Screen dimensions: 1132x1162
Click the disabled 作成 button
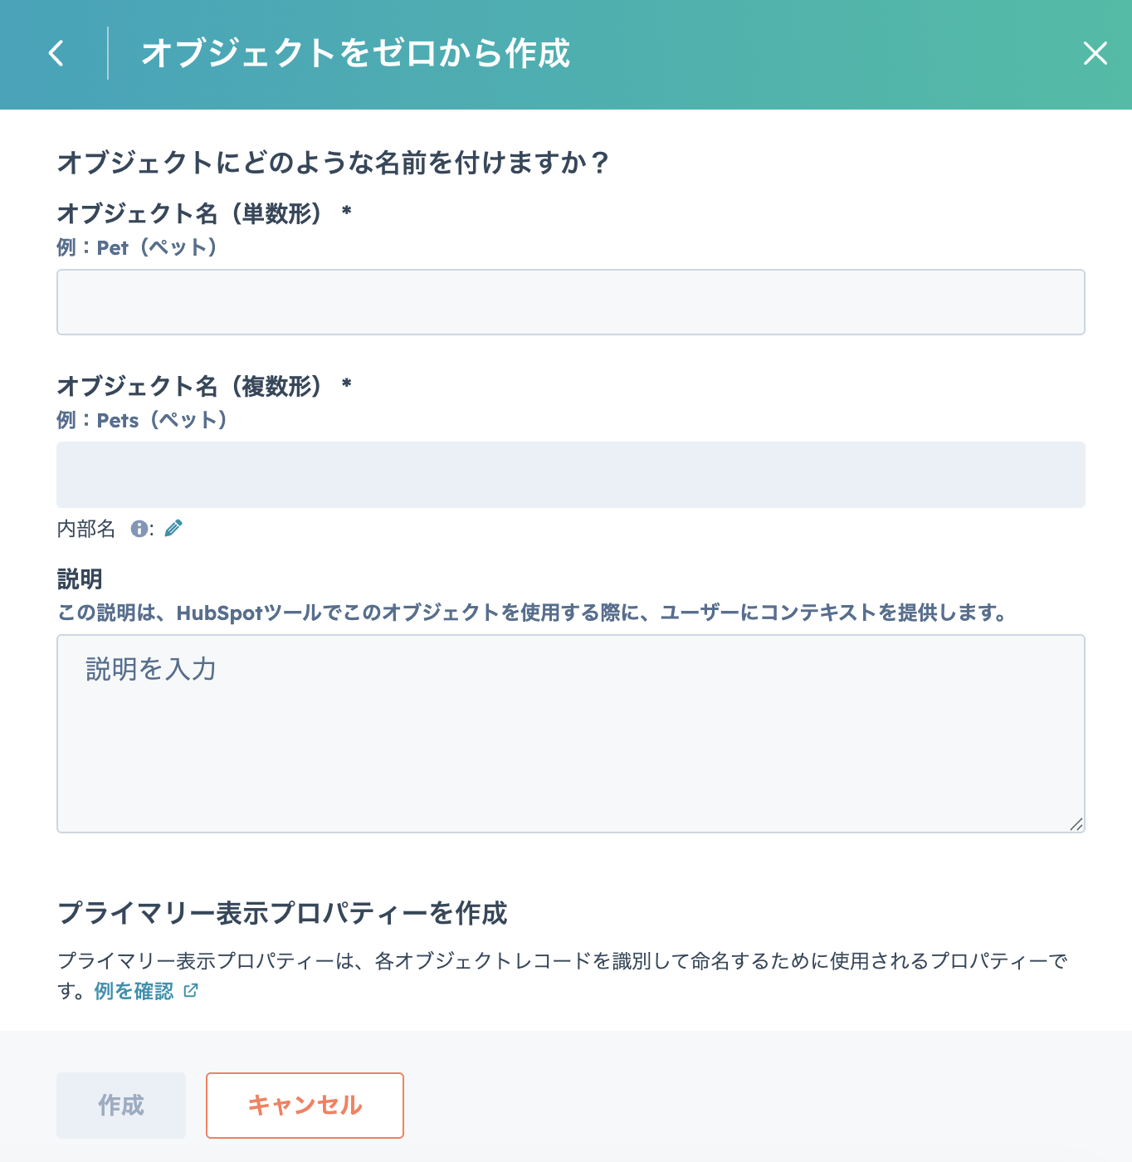pos(121,1106)
